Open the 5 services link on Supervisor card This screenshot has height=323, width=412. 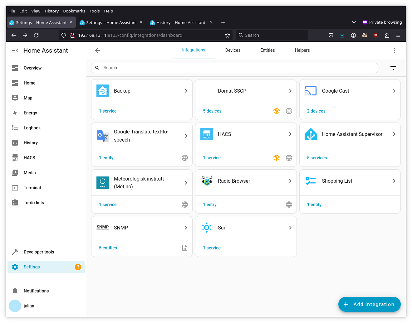(317, 158)
